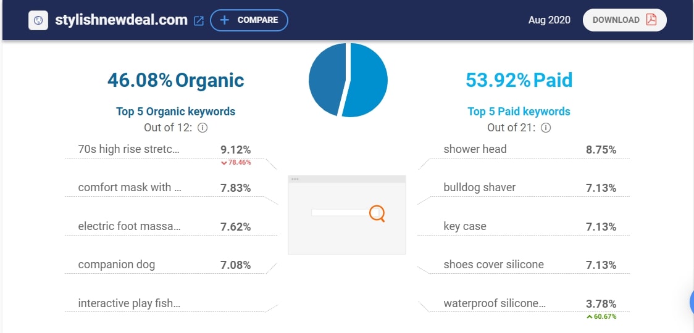Click the plus icon in the Compare button
Viewport: 694px width, 333px height.
point(225,20)
